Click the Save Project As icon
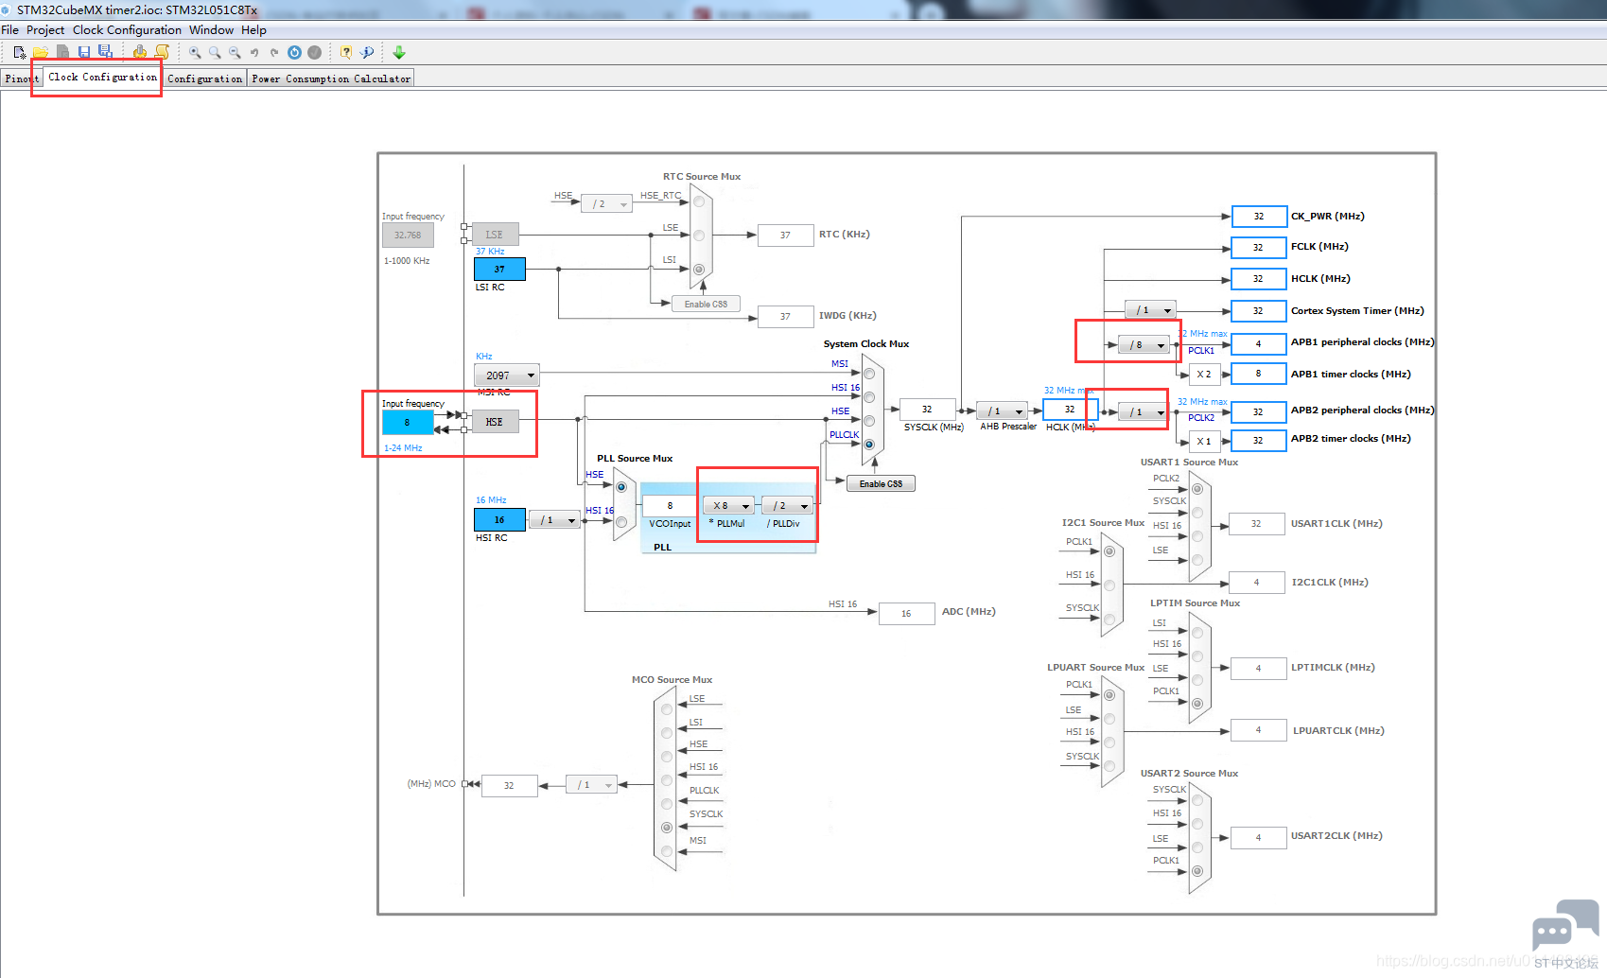 pyautogui.click(x=105, y=53)
